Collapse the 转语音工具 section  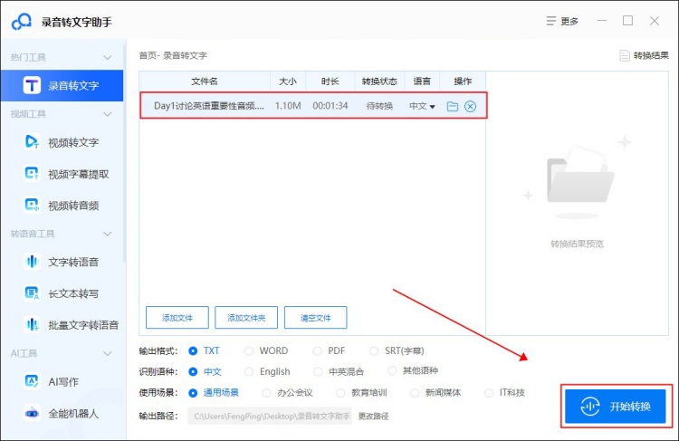click(108, 234)
